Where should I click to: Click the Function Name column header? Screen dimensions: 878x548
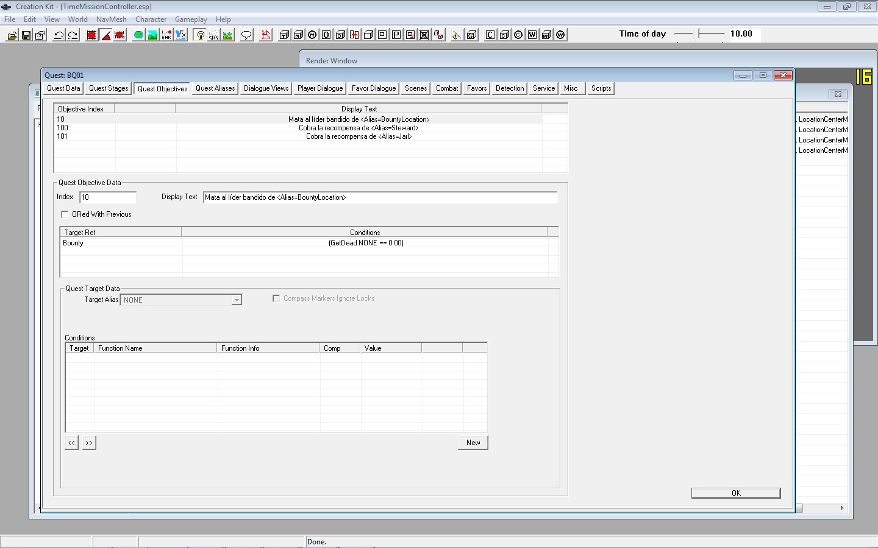[x=155, y=348]
